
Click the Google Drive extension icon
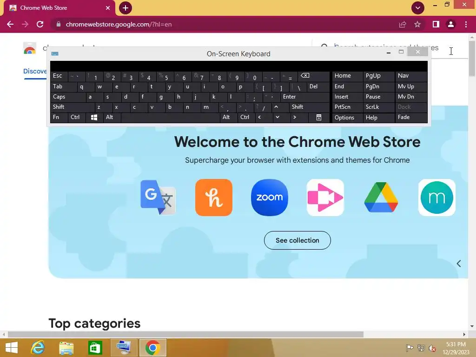[381, 197]
